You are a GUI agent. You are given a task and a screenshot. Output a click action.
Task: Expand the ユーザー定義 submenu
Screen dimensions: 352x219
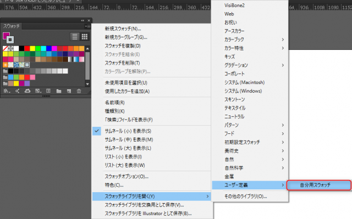click(x=250, y=185)
